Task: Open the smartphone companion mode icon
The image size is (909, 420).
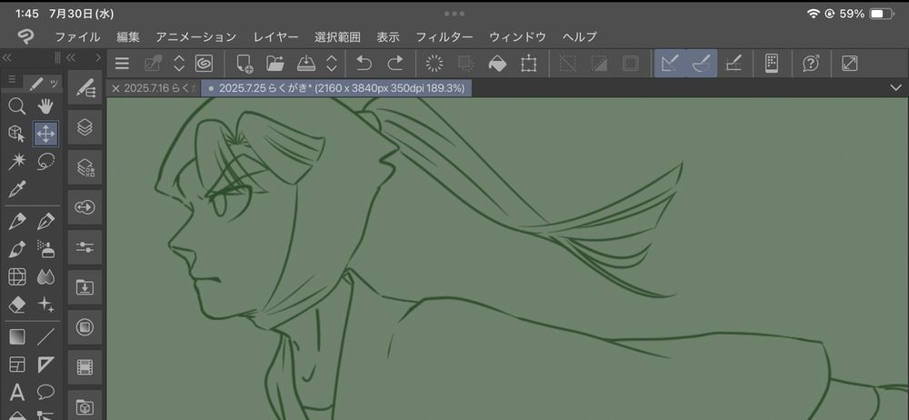Action: click(771, 64)
